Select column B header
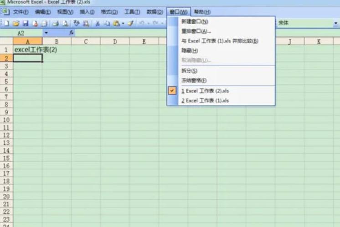This screenshot has height=227, width=340. coord(57,41)
